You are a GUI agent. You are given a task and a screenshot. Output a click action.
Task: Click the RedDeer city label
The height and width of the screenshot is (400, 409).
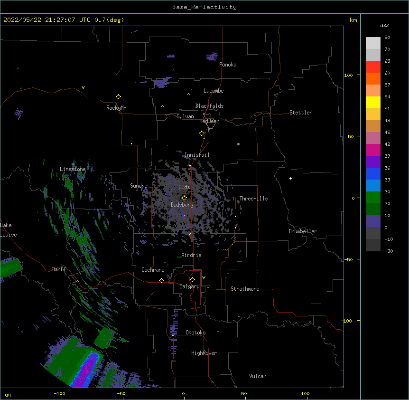[x=209, y=121]
